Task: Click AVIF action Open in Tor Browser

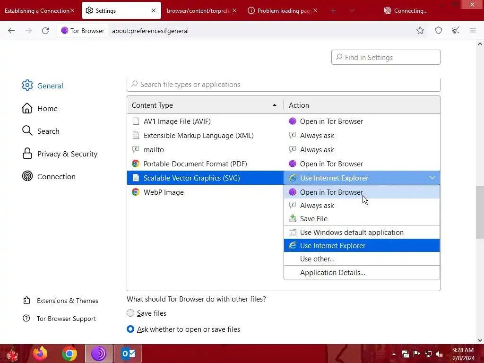Action: point(362,121)
